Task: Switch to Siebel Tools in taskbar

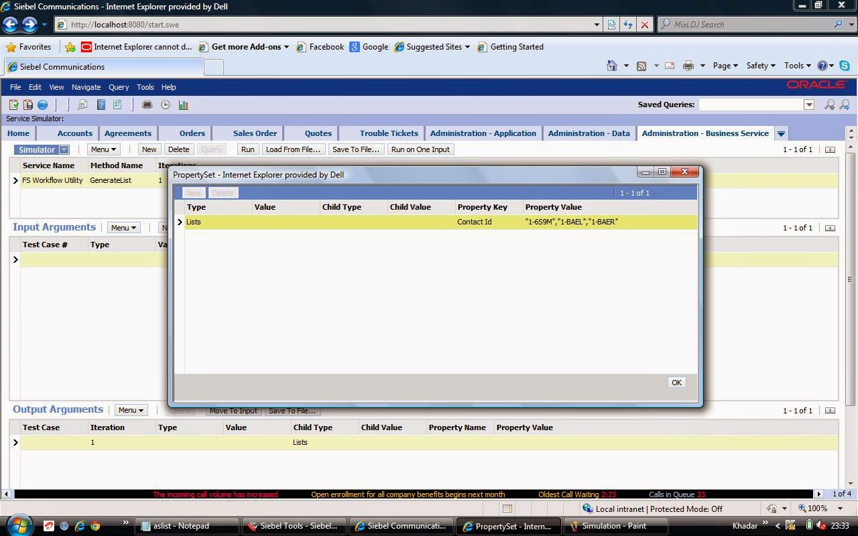Action: click(x=293, y=526)
